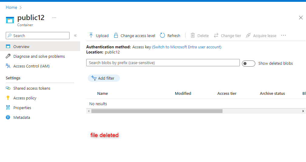Switch to Microsoft Entra user account
This screenshot has width=306, height=162.
(187, 47)
